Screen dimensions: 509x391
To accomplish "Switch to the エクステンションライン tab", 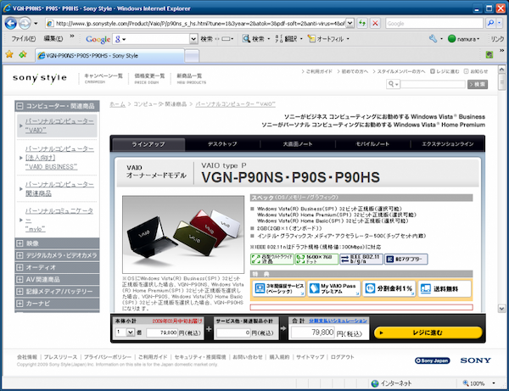I will click(x=447, y=143).
